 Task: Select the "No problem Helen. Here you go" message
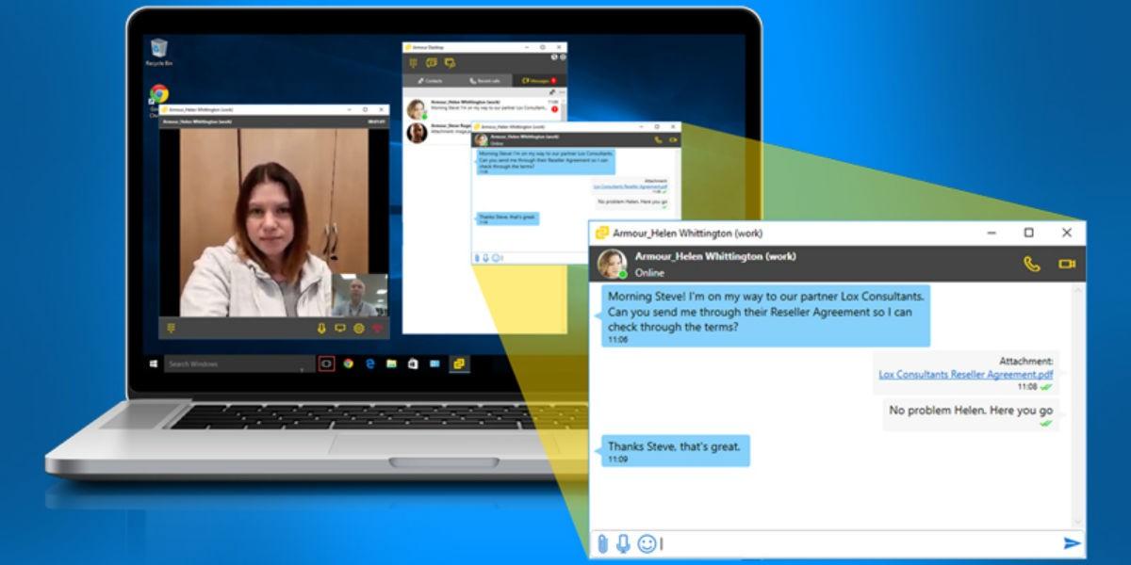[971, 414]
